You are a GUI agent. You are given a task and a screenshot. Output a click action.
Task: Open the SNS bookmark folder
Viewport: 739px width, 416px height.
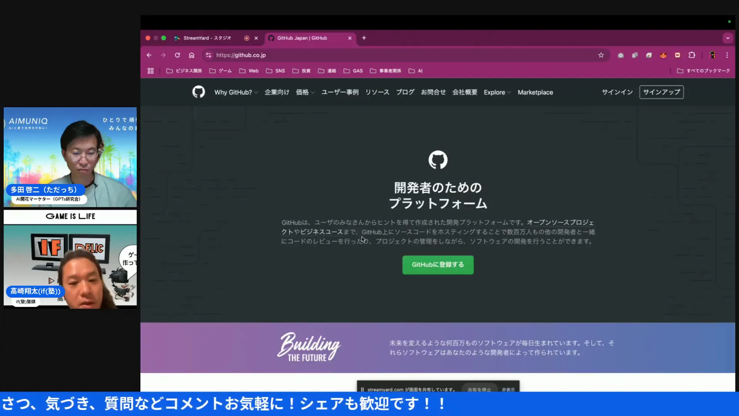tap(275, 71)
